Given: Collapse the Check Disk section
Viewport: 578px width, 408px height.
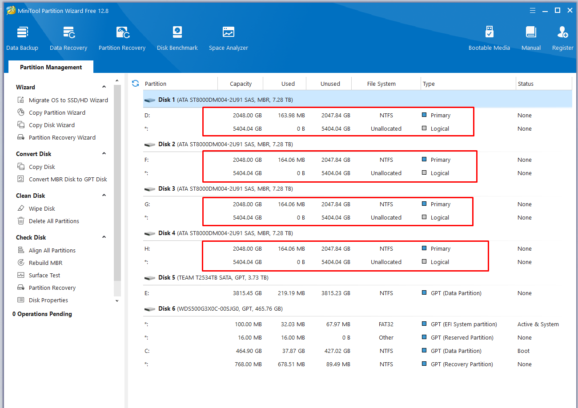Looking at the screenshot, I should click(x=104, y=237).
